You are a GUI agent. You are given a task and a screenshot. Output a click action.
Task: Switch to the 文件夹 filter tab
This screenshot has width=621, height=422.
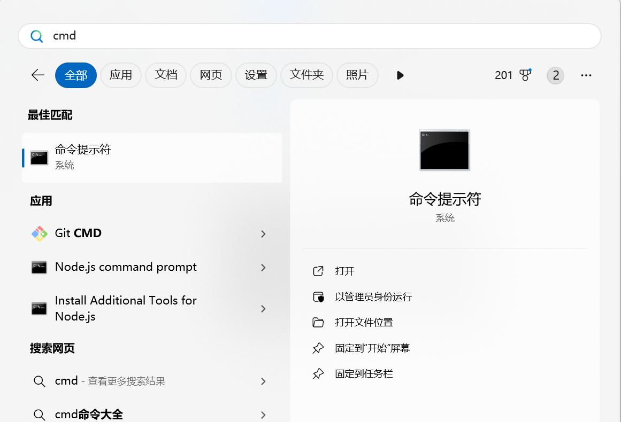[306, 75]
